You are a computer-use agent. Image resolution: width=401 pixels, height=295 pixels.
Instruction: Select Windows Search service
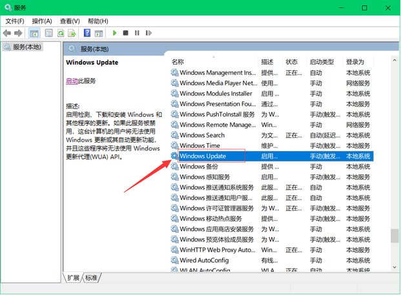point(272,135)
